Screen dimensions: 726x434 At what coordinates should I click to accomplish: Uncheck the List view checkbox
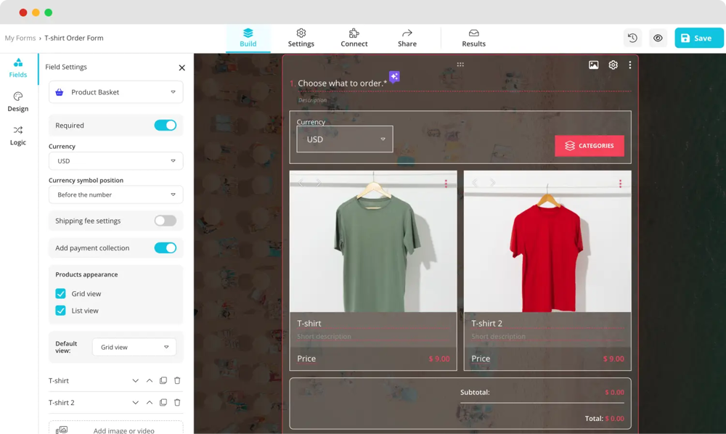tap(61, 311)
